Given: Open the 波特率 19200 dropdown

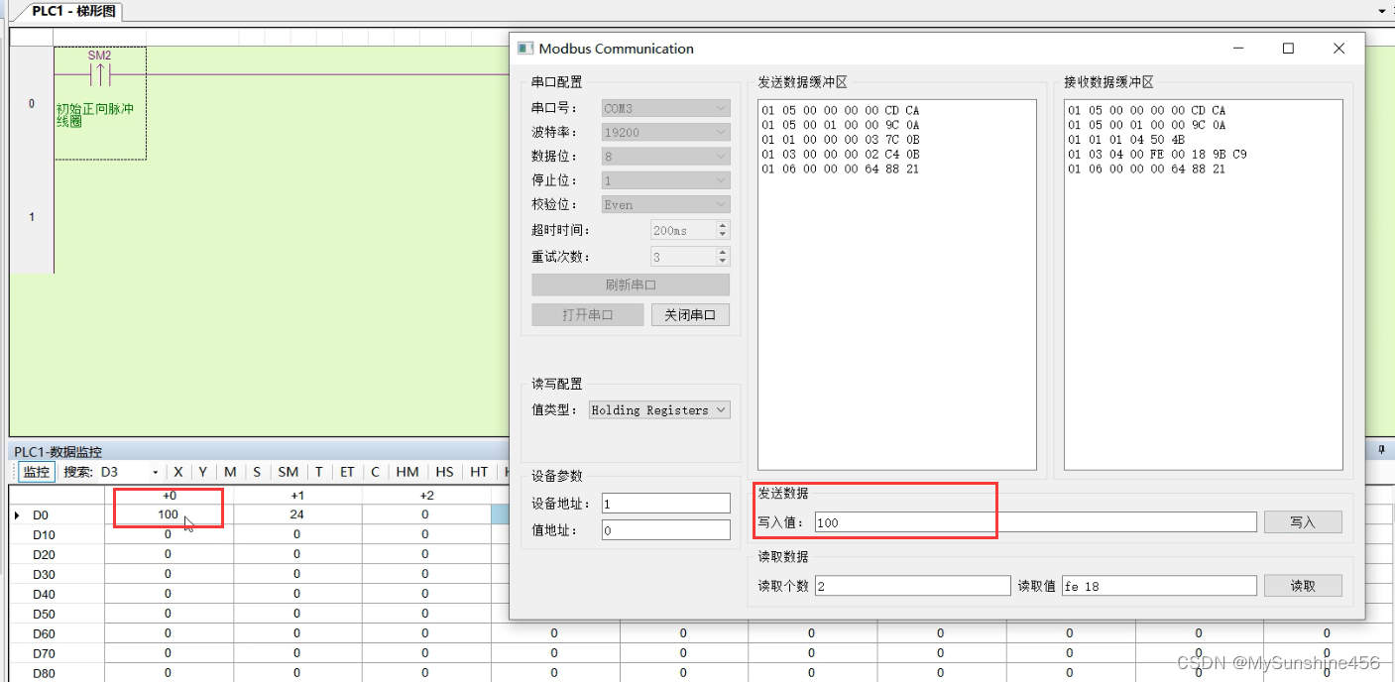Looking at the screenshot, I should [665, 132].
